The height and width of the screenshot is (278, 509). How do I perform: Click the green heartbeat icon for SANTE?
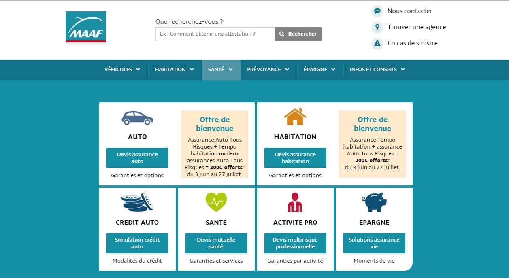click(x=216, y=202)
